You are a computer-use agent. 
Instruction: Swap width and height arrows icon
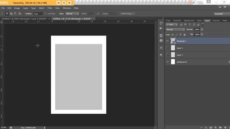click(98, 14)
